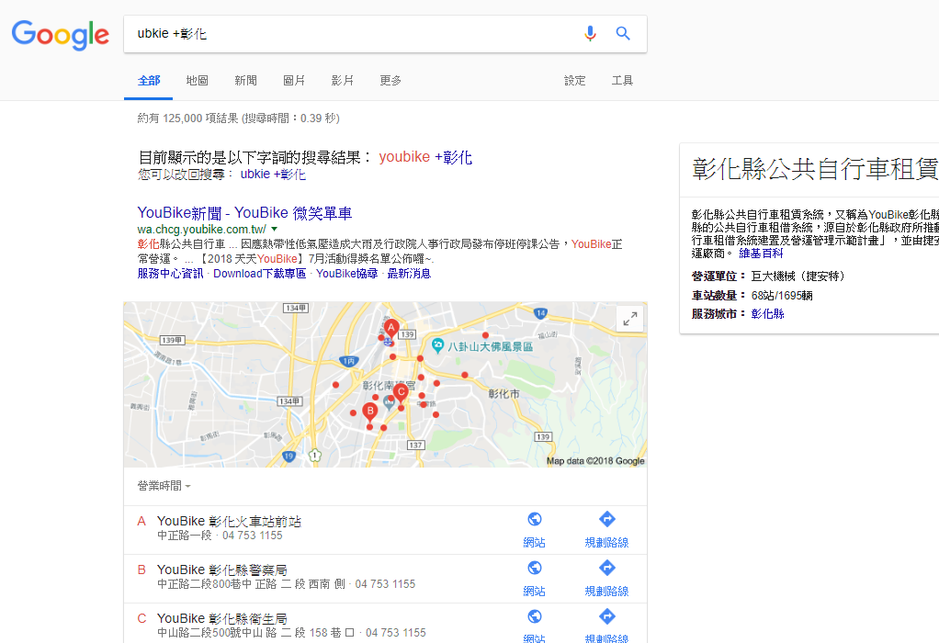Screen dimensions: 939x643
Task: Open the 維基百科 link in knowledge panel
Action: 761,254
